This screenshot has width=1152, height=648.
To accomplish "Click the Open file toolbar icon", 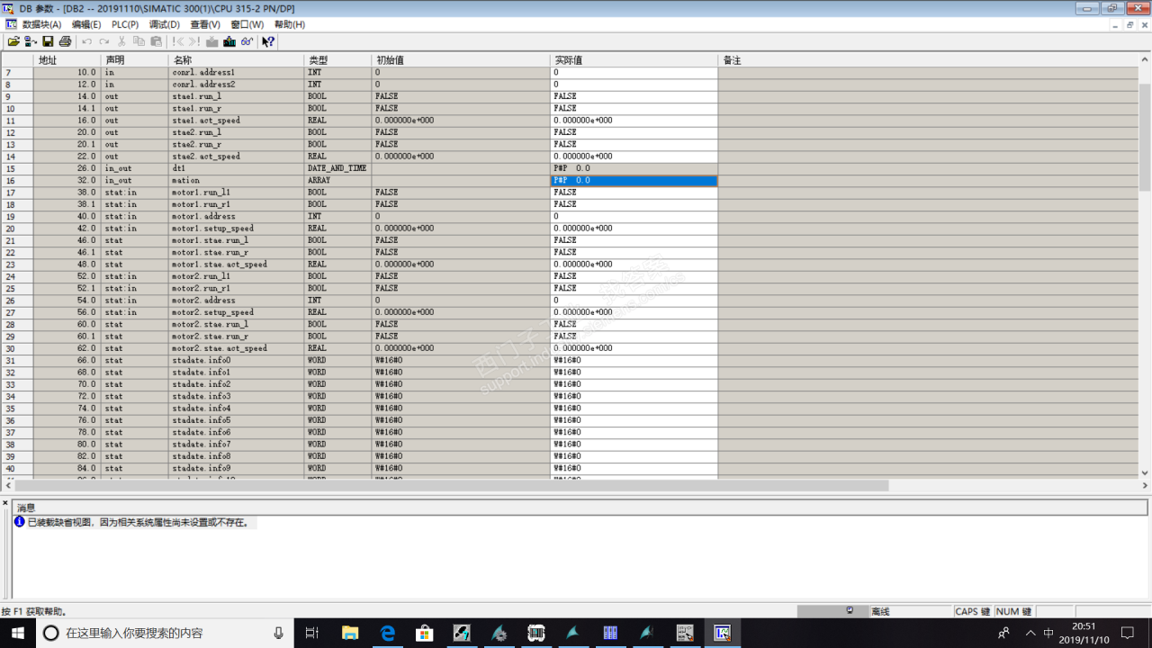I will [x=13, y=41].
